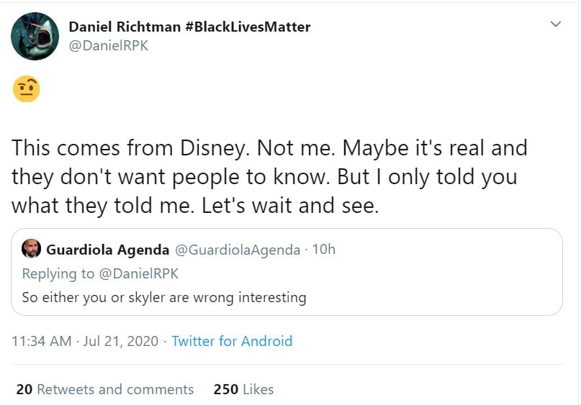Click the raised eyebrow emoji

(27, 89)
